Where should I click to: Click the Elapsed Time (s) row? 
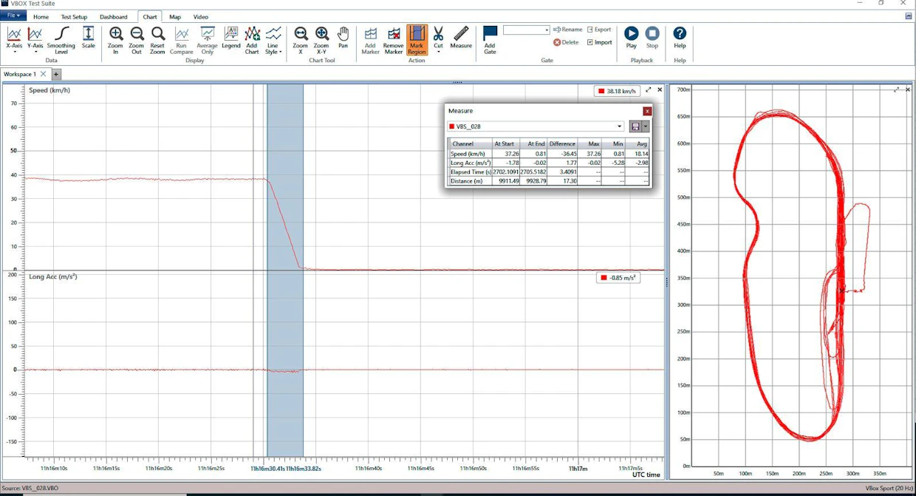(549, 171)
